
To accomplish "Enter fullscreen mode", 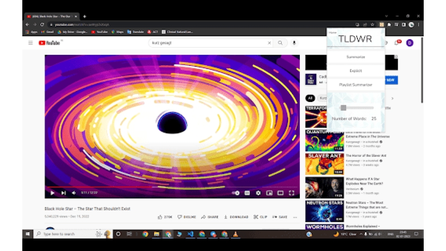I will click(292, 193).
